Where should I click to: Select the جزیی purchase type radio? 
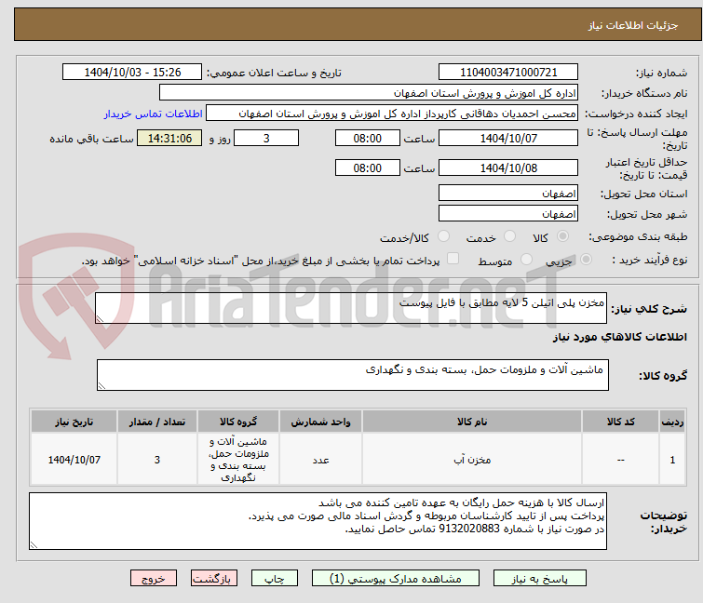(586, 260)
